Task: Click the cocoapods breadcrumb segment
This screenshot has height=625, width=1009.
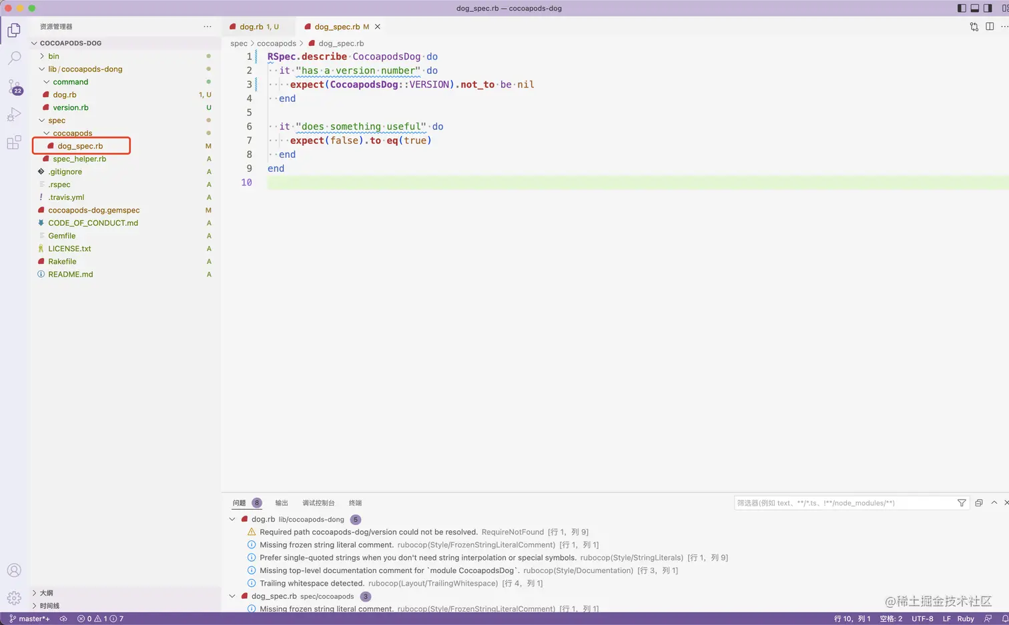Action: [x=276, y=43]
